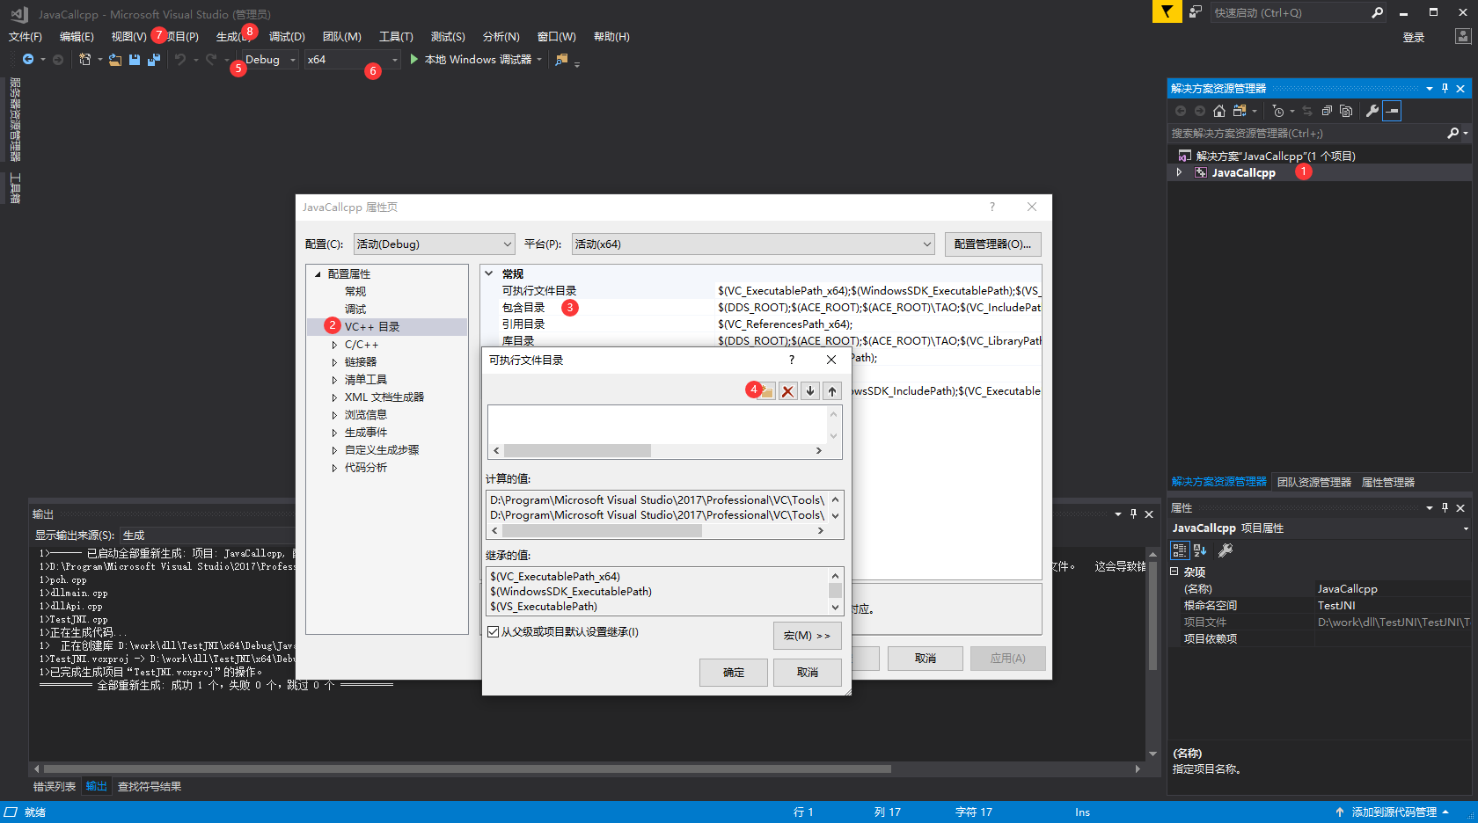Expand the C/C++ node in property tree

334,344
